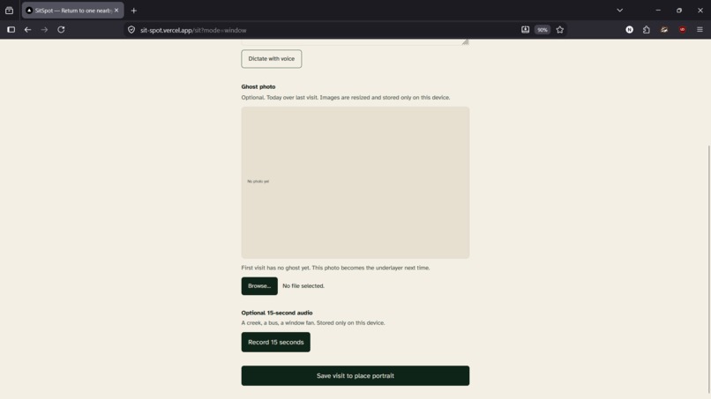Click the Browse... file button
Screen dimensions: 711x399
(259, 286)
